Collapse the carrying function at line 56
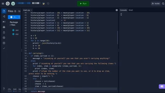165x93 pixels. [28, 53]
